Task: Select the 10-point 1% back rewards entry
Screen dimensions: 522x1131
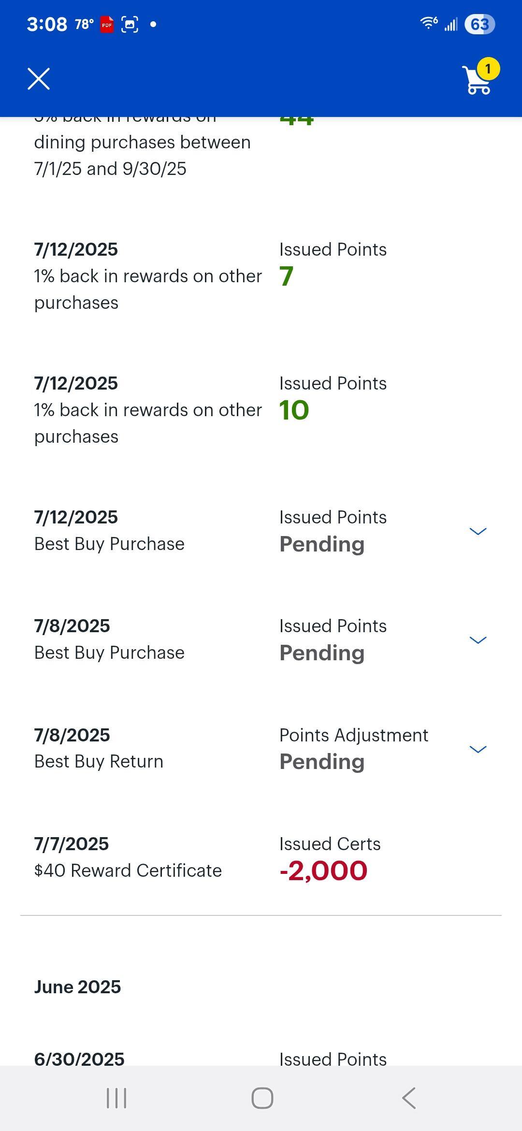Action: [x=148, y=410]
